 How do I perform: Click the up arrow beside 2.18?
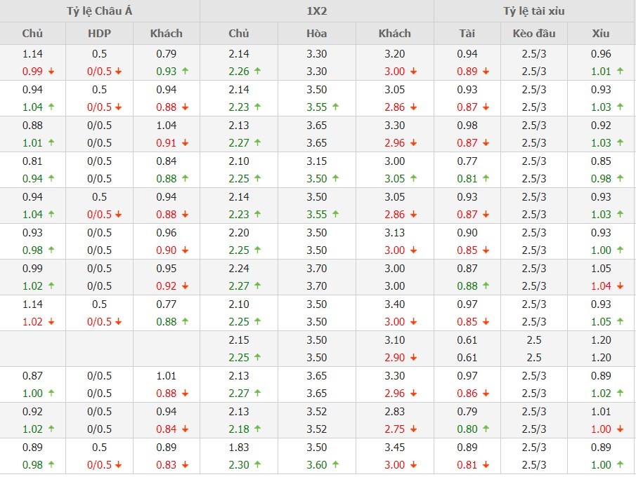click(x=257, y=429)
